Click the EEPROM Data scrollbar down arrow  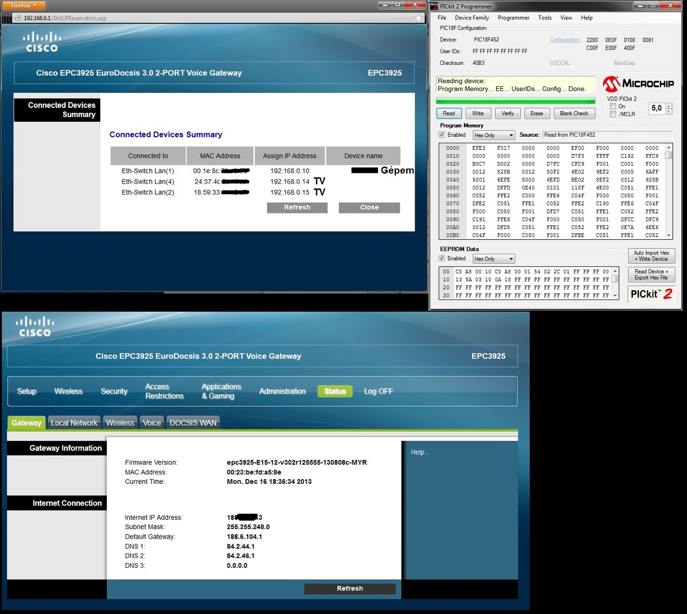(615, 296)
